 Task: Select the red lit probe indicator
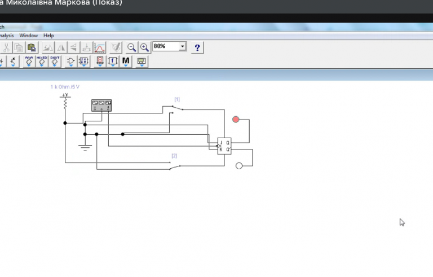tap(236, 120)
